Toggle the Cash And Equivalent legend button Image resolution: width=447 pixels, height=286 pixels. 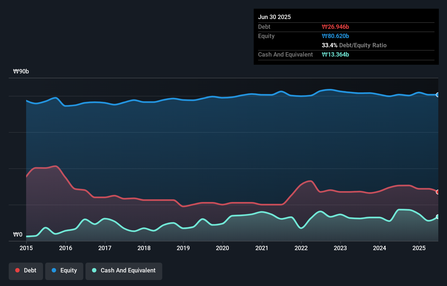coord(124,271)
